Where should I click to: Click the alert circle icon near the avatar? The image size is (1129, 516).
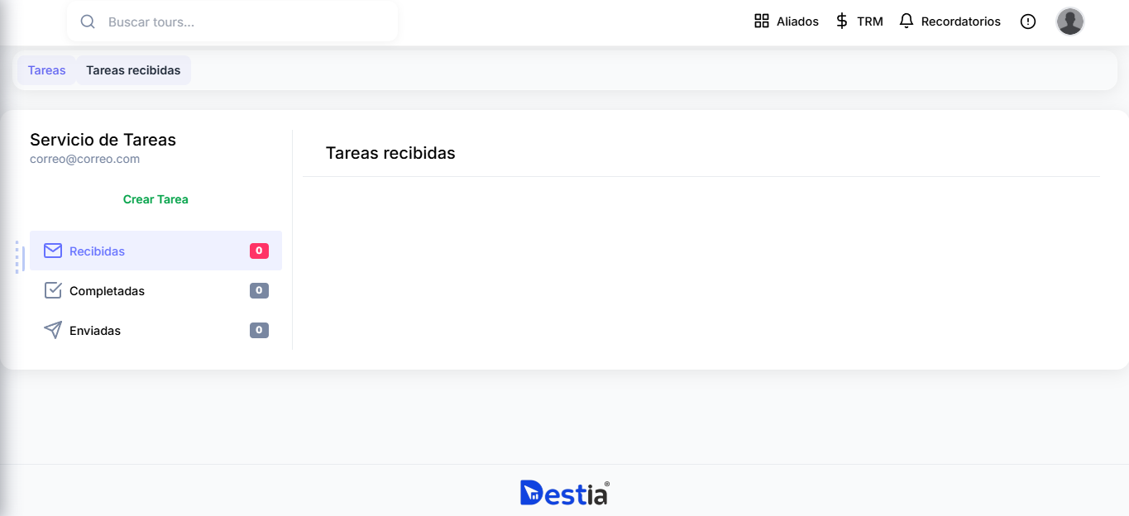pyautogui.click(x=1027, y=21)
